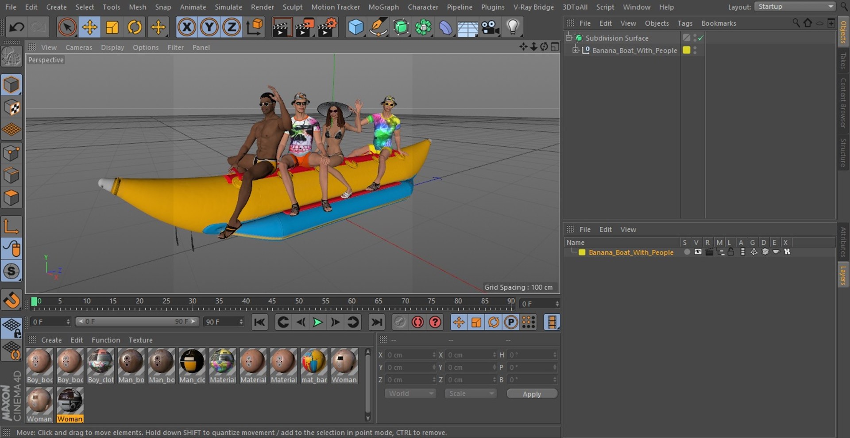Render to Picture Viewer

[305, 27]
